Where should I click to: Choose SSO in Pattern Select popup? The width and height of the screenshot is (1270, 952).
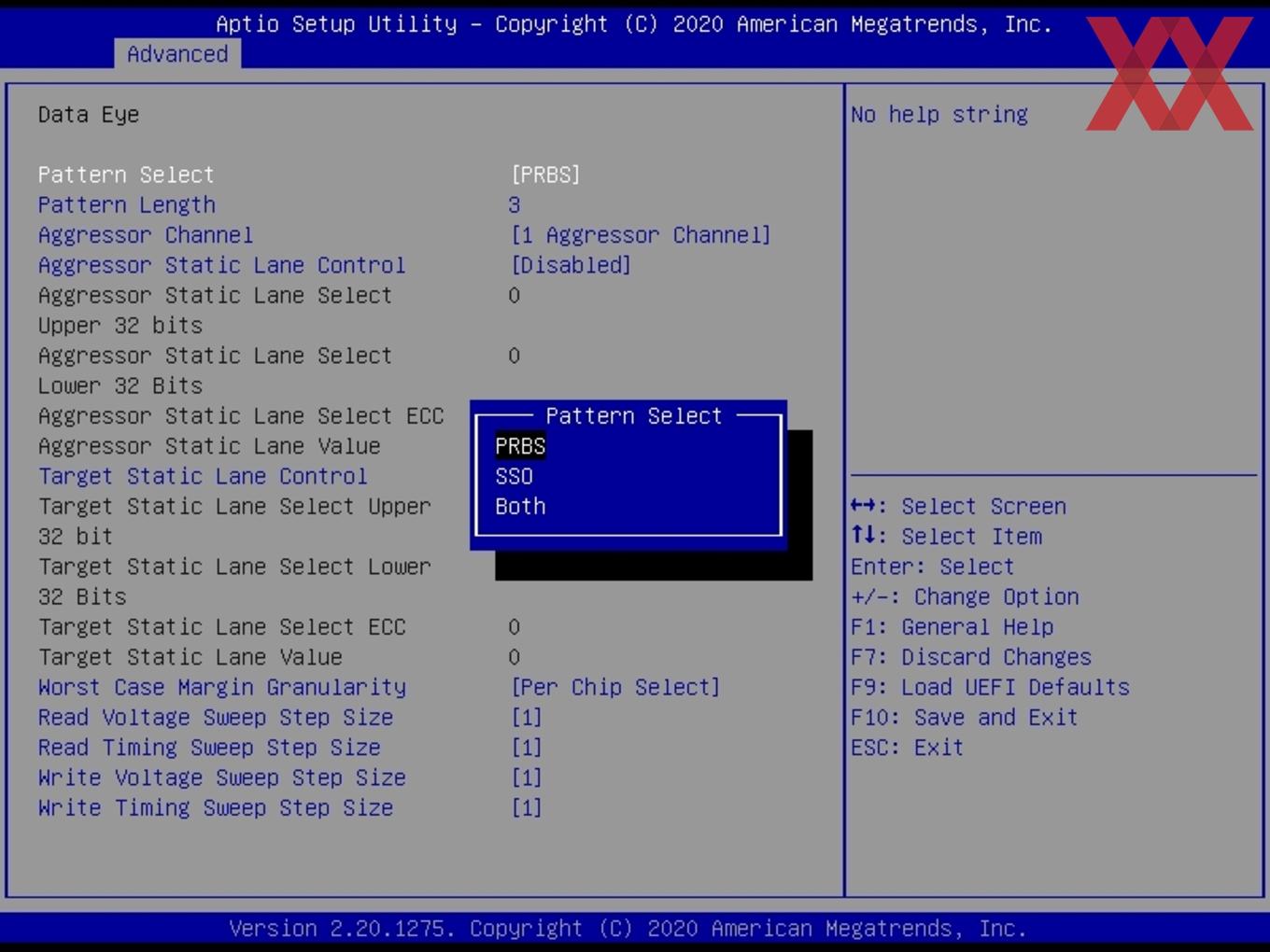coord(514,476)
